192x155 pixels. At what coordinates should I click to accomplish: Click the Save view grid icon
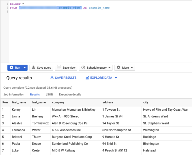click(59, 68)
